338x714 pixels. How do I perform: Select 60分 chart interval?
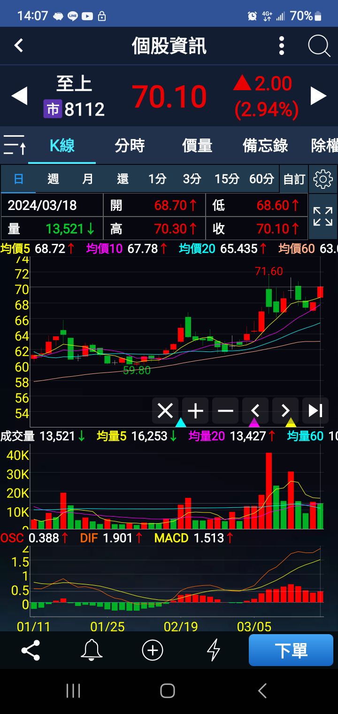[x=261, y=179]
